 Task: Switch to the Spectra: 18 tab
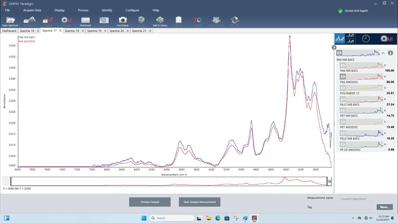(x=72, y=31)
